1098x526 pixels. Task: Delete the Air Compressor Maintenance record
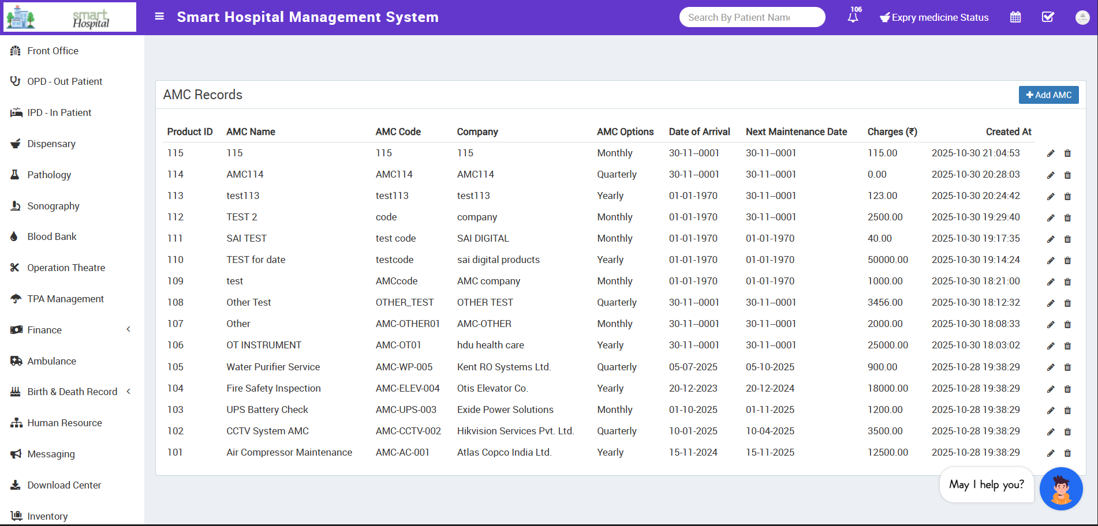[x=1067, y=453]
